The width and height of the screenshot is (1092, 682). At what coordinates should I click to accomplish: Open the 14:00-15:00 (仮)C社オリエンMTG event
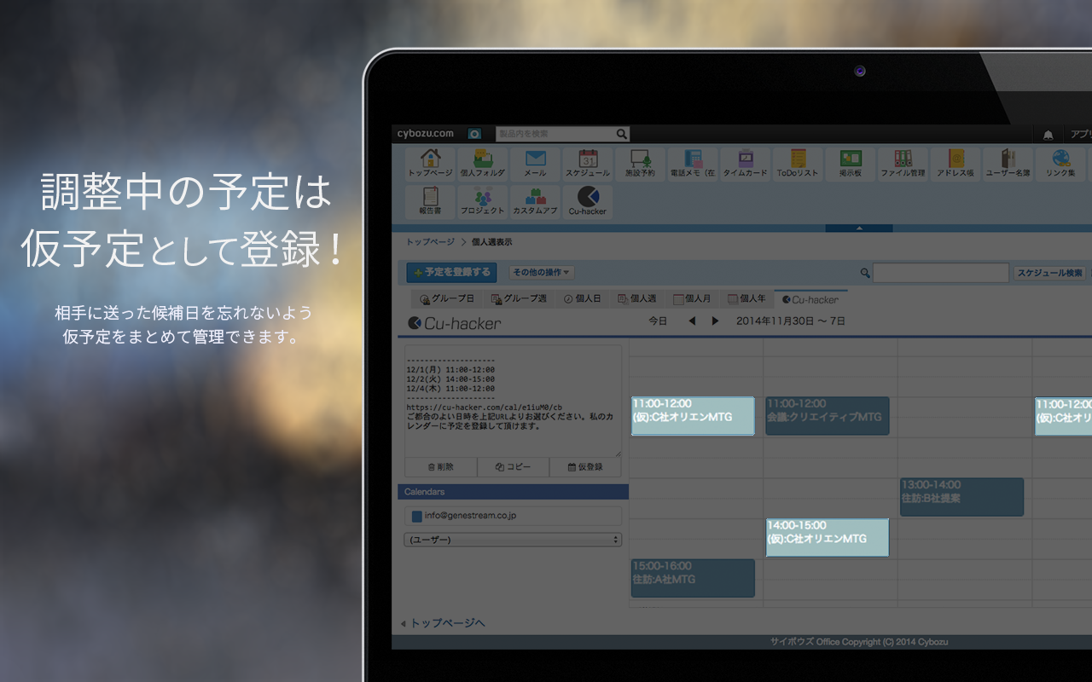click(827, 538)
